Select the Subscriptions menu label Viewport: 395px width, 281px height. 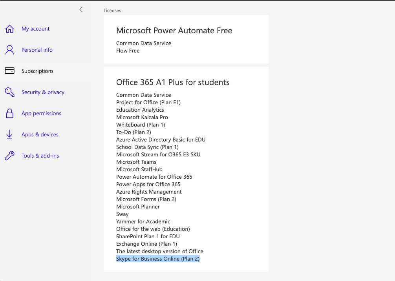(x=37, y=71)
